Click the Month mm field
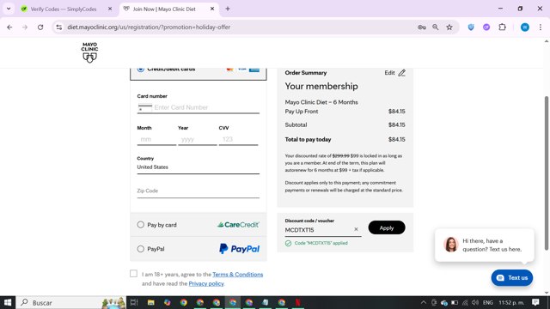The image size is (550, 309). coord(156,139)
